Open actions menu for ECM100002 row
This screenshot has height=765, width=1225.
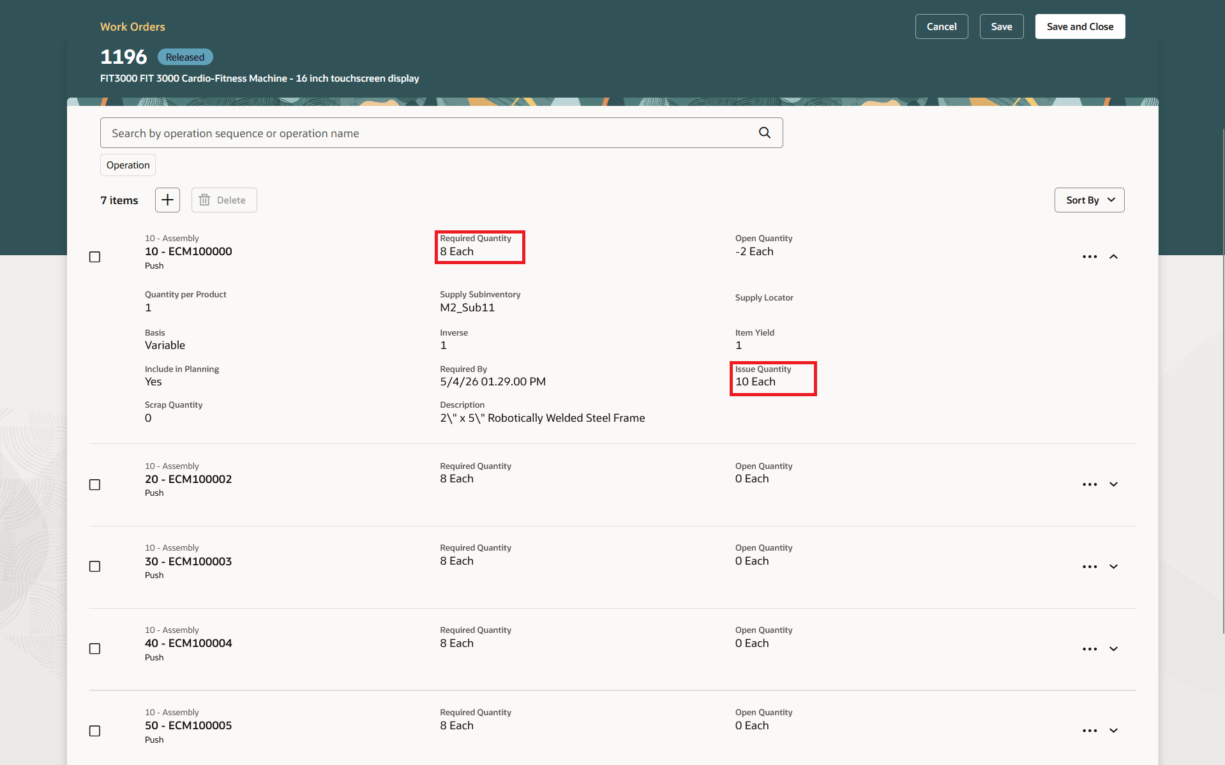tap(1090, 484)
